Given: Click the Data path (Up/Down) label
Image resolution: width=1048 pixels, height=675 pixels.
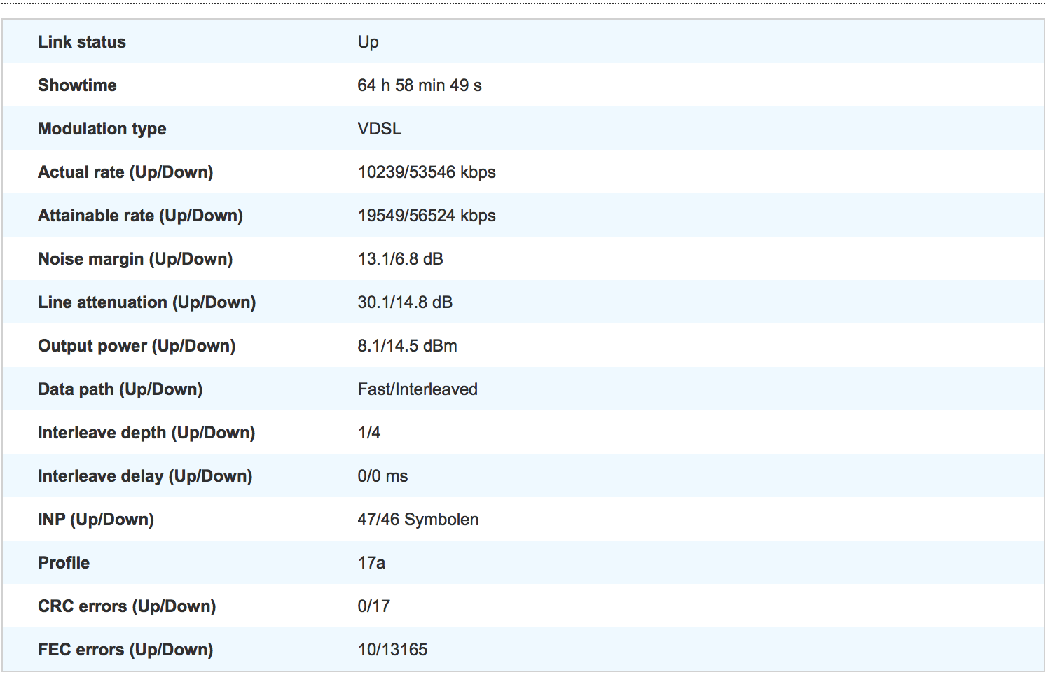Looking at the screenshot, I should click(x=120, y=389).
